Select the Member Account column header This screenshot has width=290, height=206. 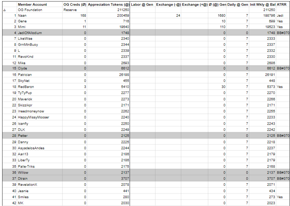40,5
